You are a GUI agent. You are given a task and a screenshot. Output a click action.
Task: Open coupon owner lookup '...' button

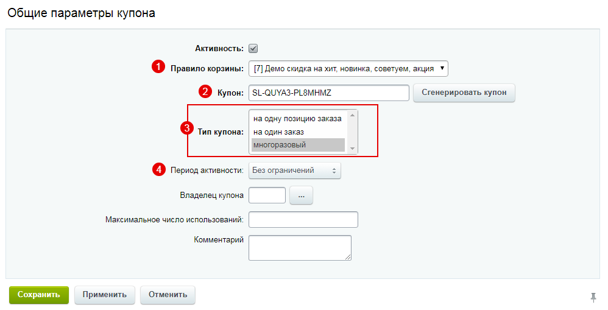[x=302, y=196]
